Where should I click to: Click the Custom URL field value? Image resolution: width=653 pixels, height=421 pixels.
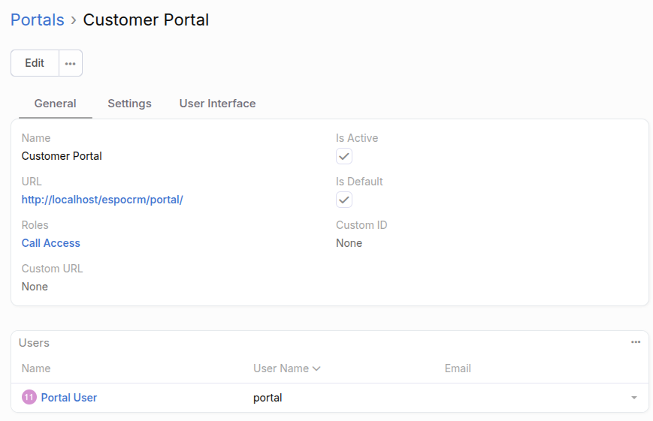[35, 287]
